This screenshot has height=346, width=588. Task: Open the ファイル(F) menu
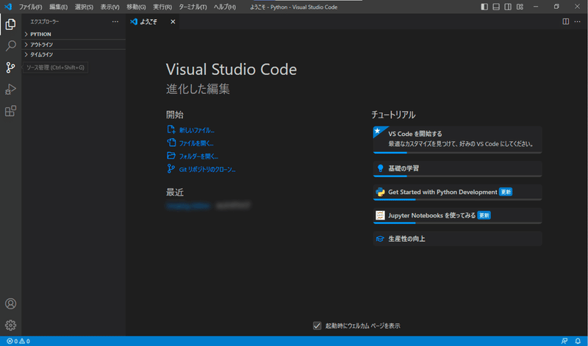click(31, 7)
